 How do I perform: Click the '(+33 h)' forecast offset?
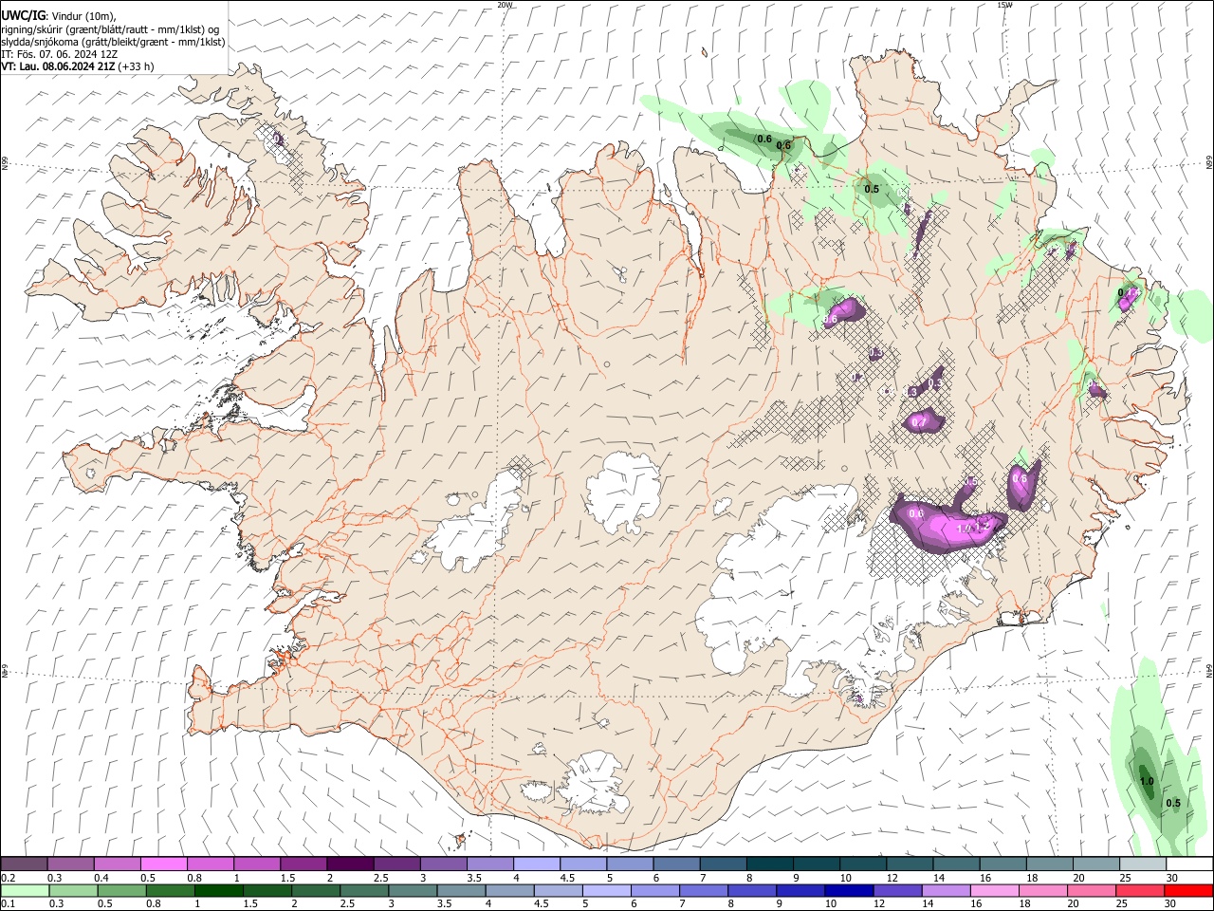(137, 66)
